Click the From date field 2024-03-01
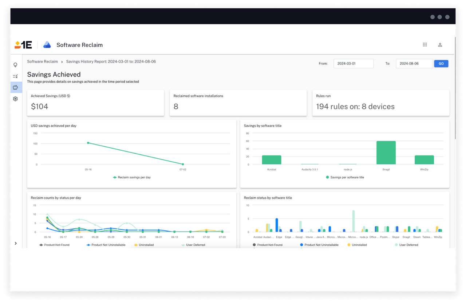 click(x=354, y=63)
